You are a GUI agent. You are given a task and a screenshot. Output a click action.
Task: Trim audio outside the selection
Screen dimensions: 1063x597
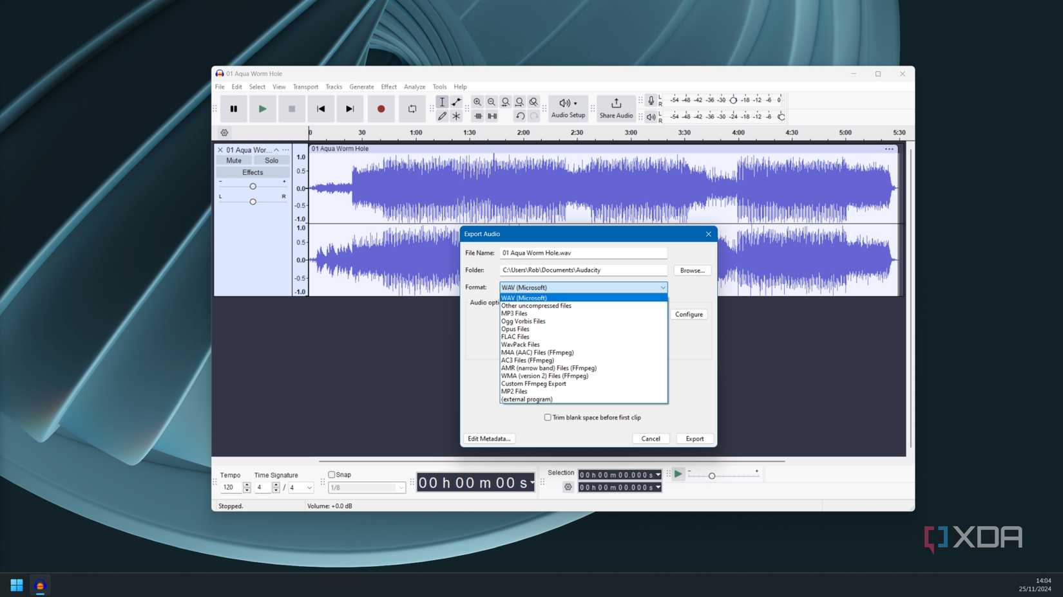[x=477, y=116]
